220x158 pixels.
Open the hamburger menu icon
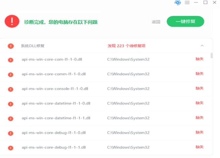point(187,3)
